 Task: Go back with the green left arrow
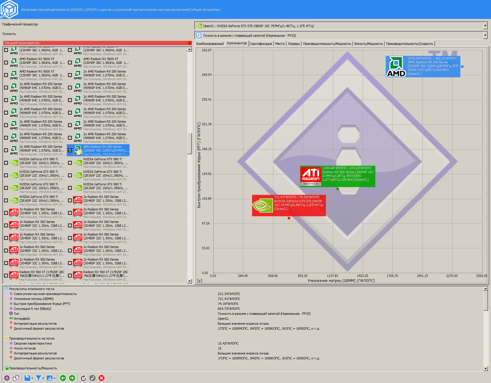coord(63,378)
